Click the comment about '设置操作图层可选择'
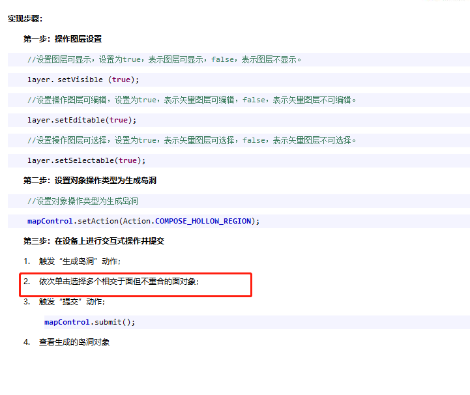 192,140
